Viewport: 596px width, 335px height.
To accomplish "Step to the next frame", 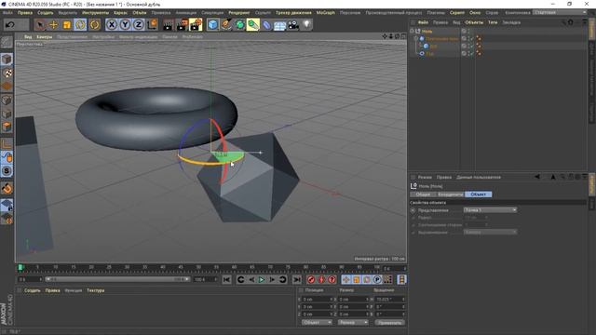I will pos(272,279).
